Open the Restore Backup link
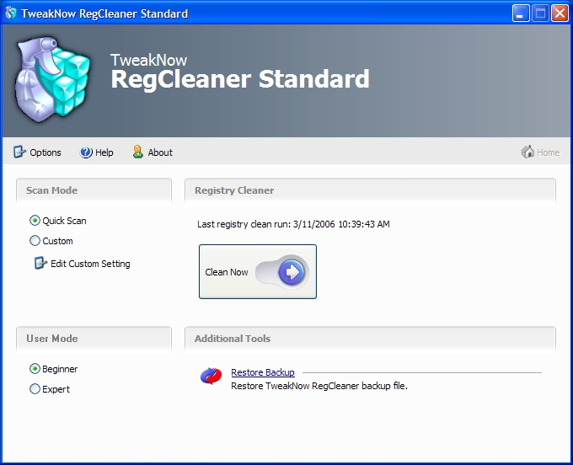Image resolution: width=573 pixels, height=465 pixels. pyautogui.click(x=263, y=372)
